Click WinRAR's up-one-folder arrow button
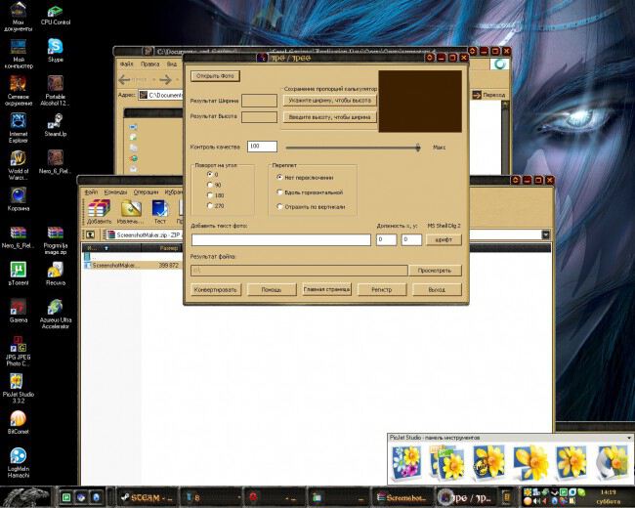Image resolution: width=635 pixels, height=508 pixels. coord(90,234)
